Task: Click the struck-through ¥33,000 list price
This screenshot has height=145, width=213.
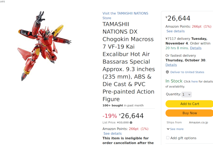Action: 123,123
